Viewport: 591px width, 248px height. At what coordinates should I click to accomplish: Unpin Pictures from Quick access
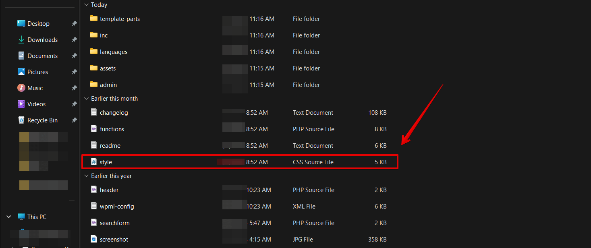[74, 72]
